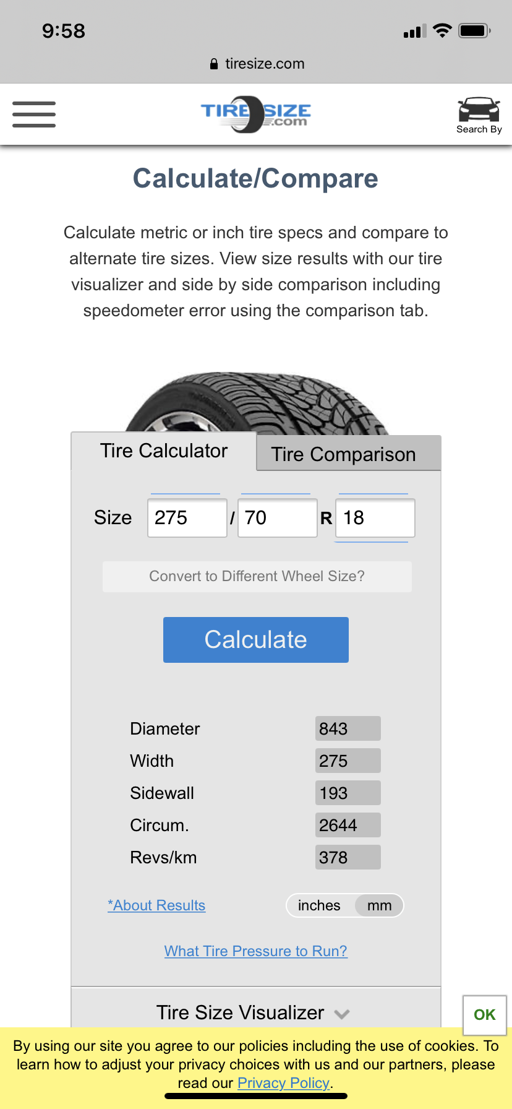
Task: Open the Privacy Policy link
Action: point(283,1083)
